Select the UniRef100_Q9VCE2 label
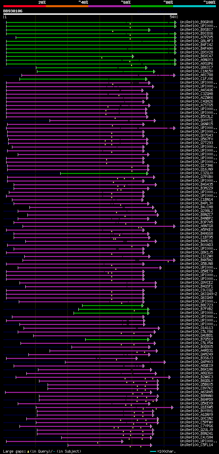Screen dimensions: 219x454 tap(196, 282)
